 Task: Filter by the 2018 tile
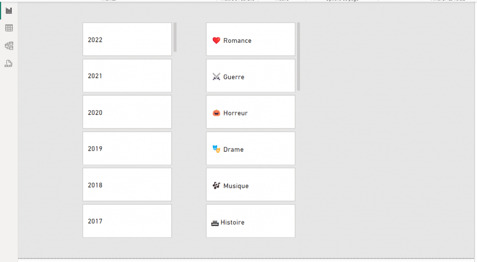pos(127,184)
